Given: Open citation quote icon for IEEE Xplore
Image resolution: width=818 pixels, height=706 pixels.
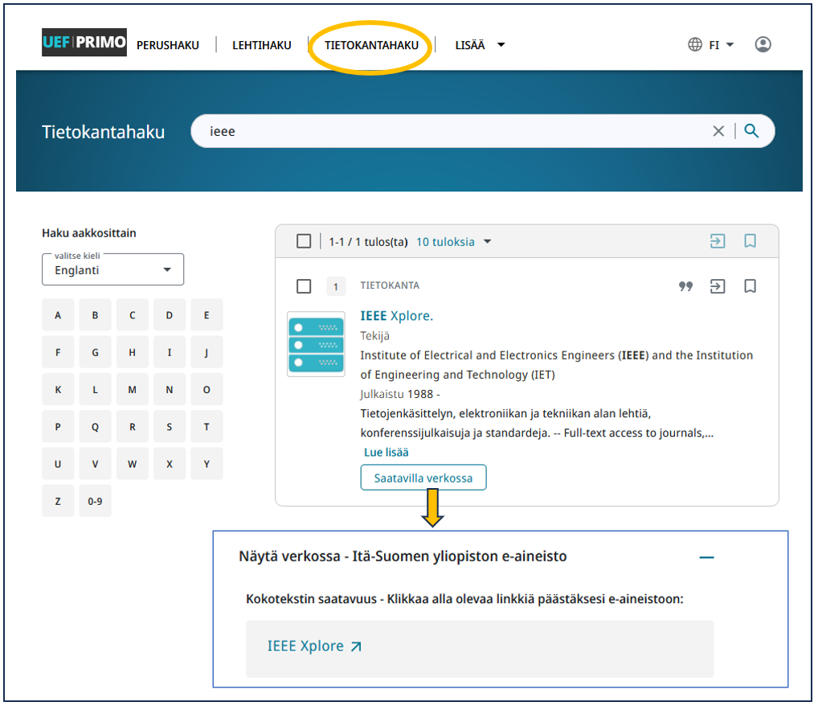Looking at the screenshot, I should click(x=685, y=285).
